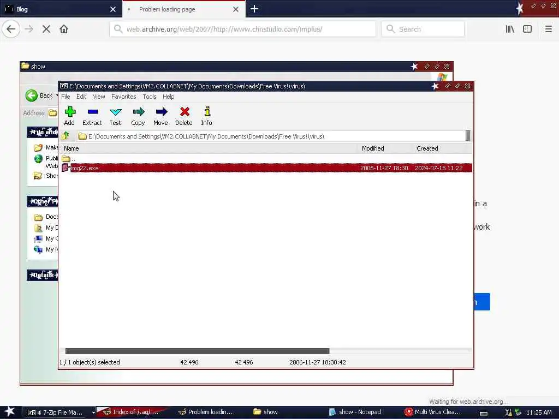Image resolution: width=559 pixels, height=419 pixels.
Task: Click the Add button in 7-Zip toolbar
Action: point(69,116)
